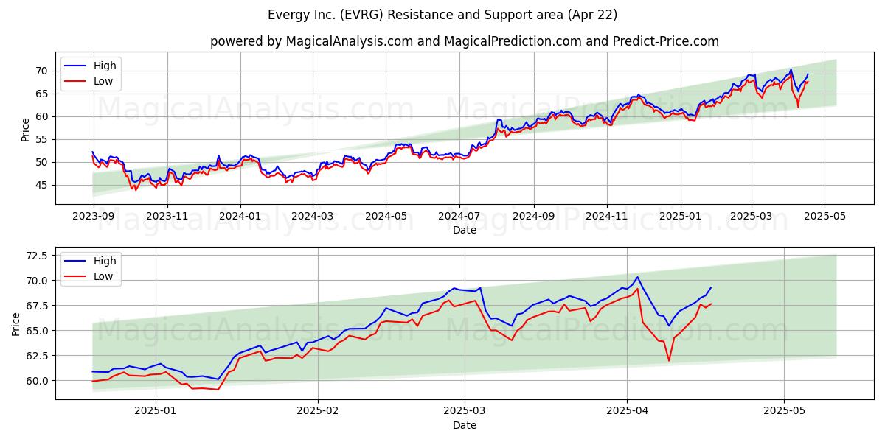The image size is (885, 442).
Task: Click the '2024-07' tick label
Action: coord(459,217)
